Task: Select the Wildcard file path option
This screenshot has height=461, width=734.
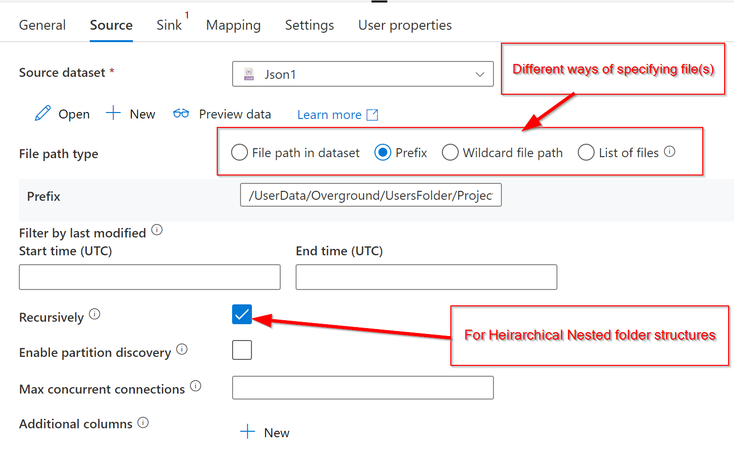Action: pos(450,153)
